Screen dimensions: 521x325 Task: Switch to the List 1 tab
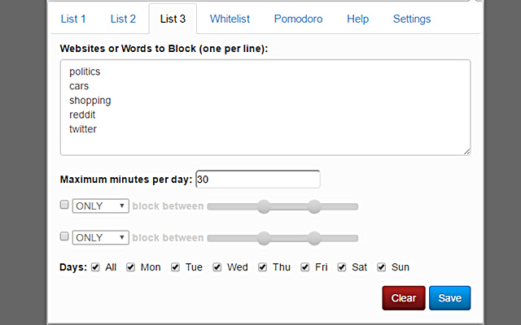tap(73, 19)
